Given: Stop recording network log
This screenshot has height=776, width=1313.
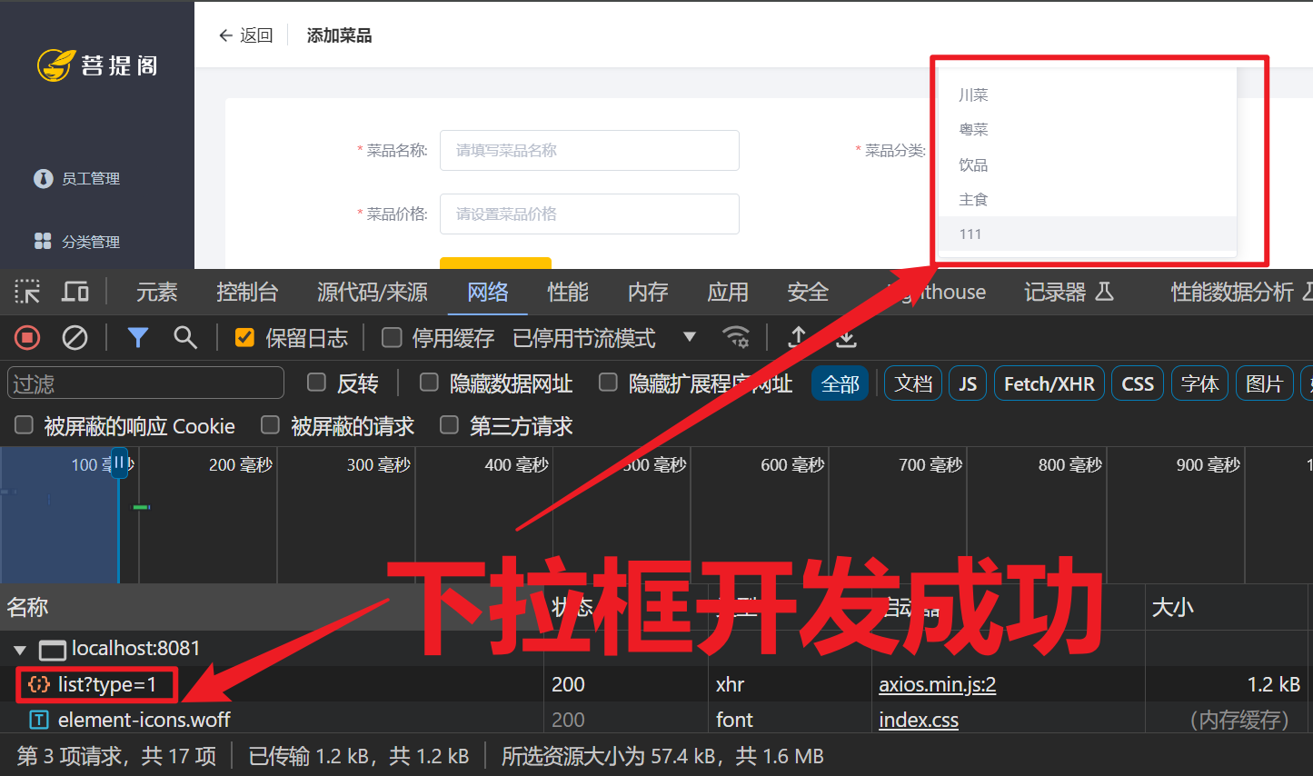Looking at the screenshot, I should (x=27, y=338).
